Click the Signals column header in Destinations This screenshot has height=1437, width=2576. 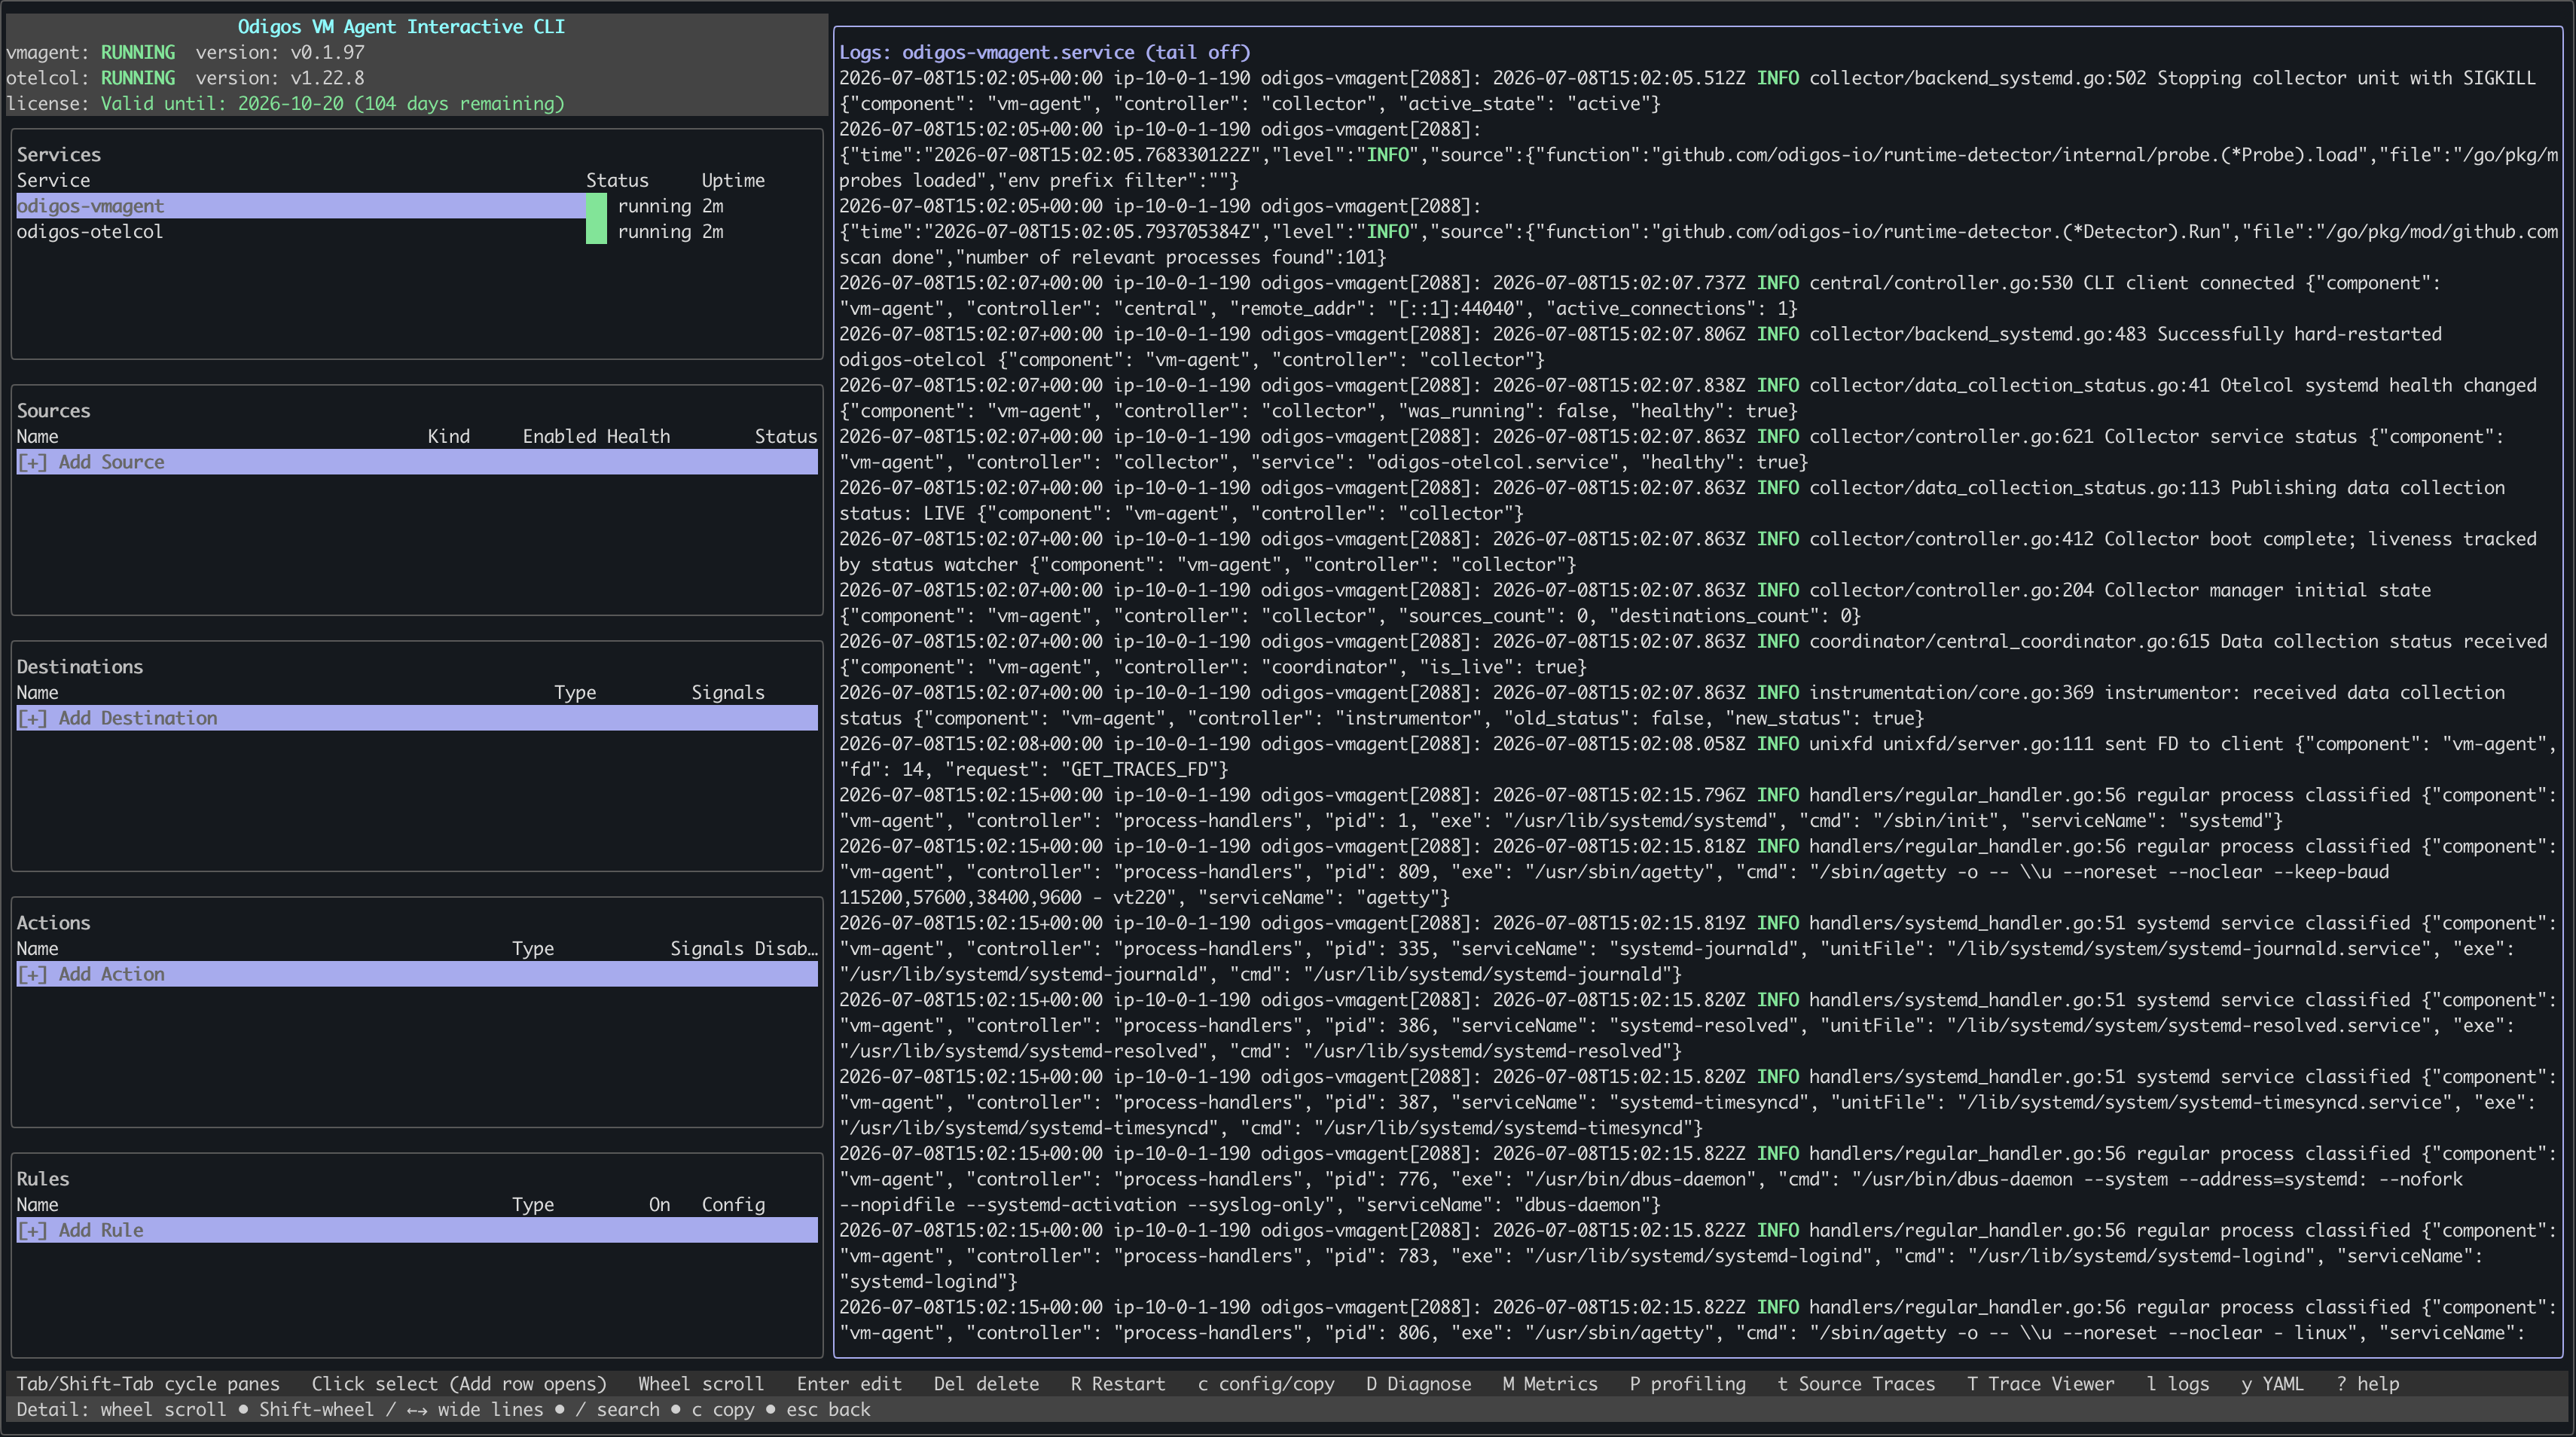[728, 693]
